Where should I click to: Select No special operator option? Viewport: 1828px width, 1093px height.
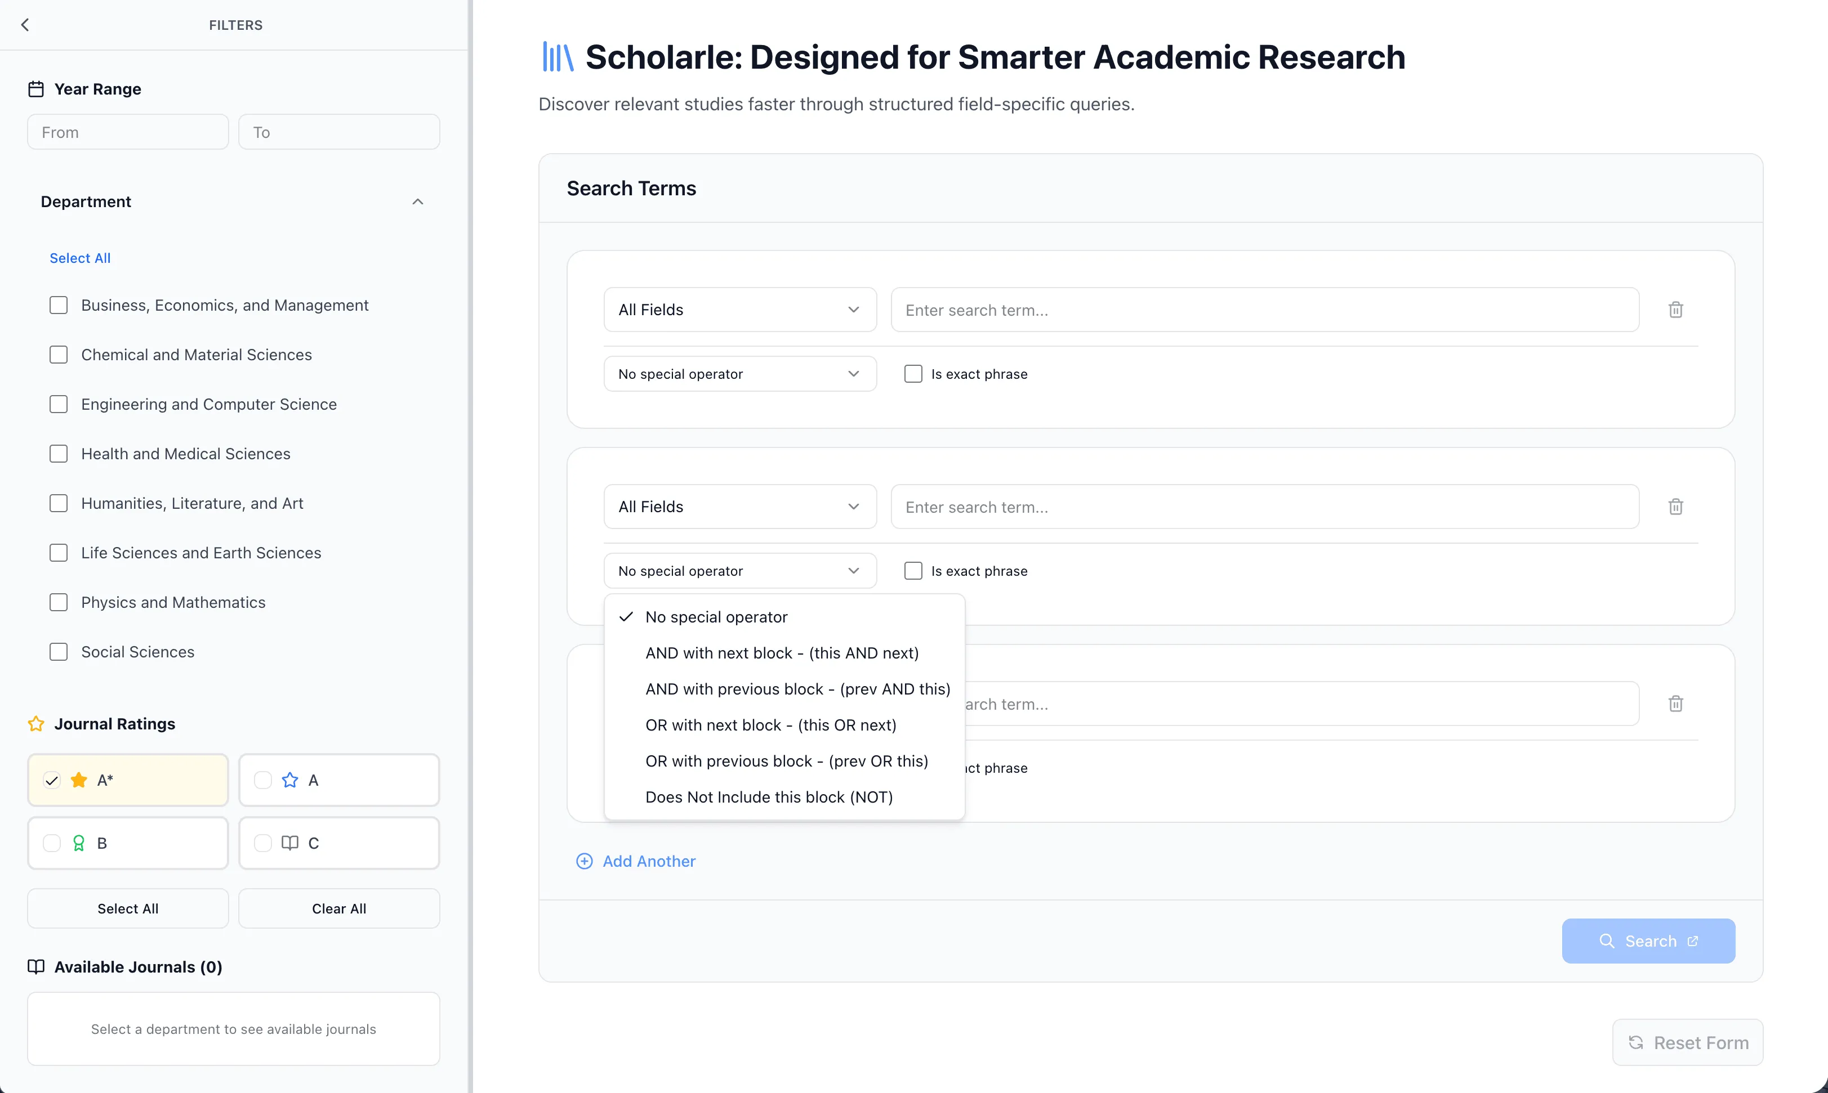point(784,617)
